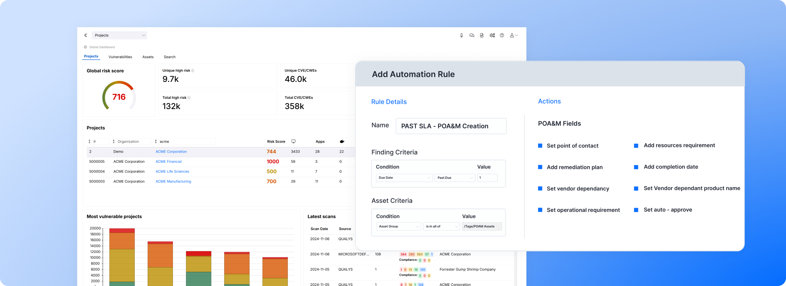Click the Risk Score column header
Screen dimensions: 786x286
[x=276, y=141]
